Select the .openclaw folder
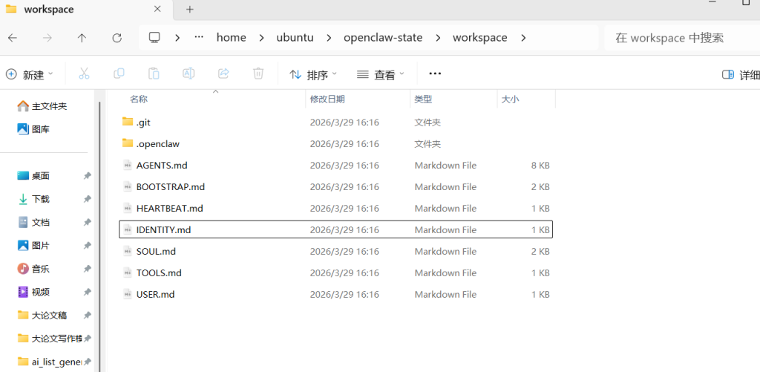 (335, 144)
